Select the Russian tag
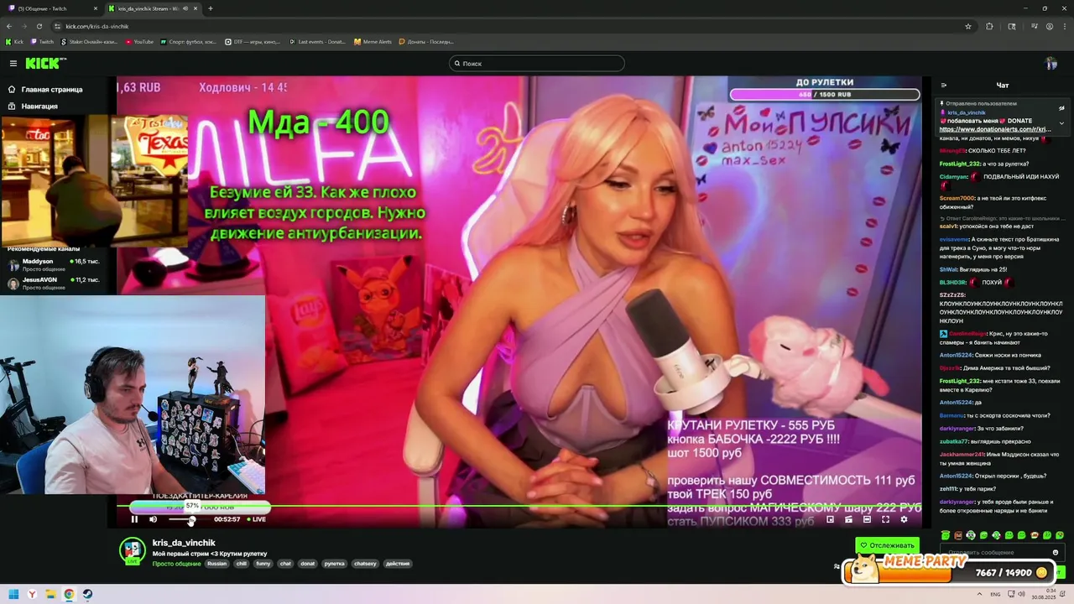The image size is (1074, 604). point(217,564)
